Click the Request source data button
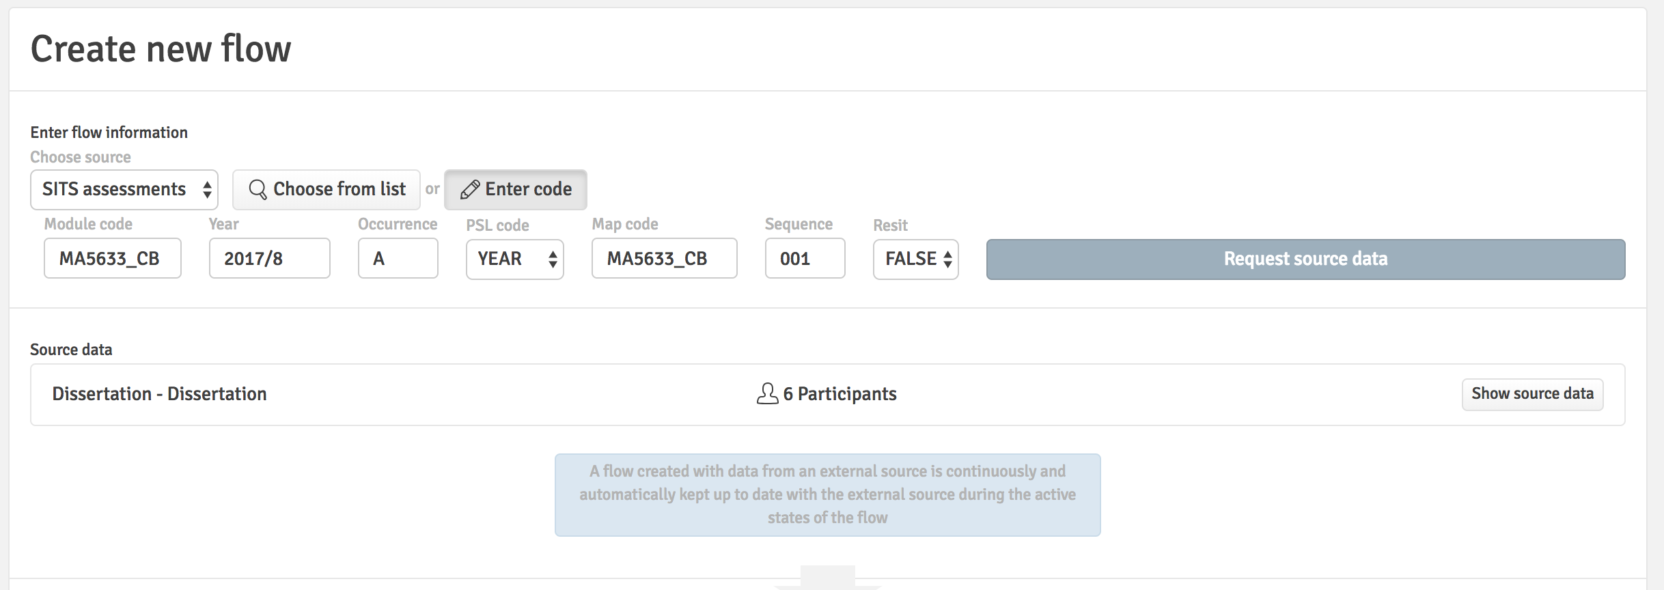The height and width of the screenshot is (590, 1664). pos(1305,259)
